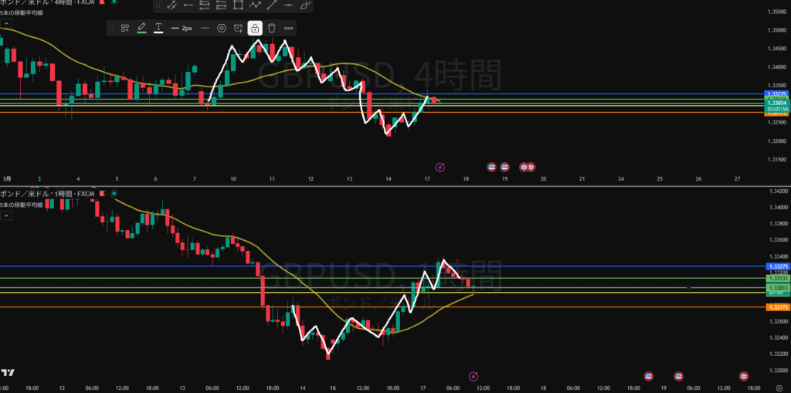This screenshot has height=393, width=791.
Task: Add an alert using alarm clock icon
Action: (238, 28)
